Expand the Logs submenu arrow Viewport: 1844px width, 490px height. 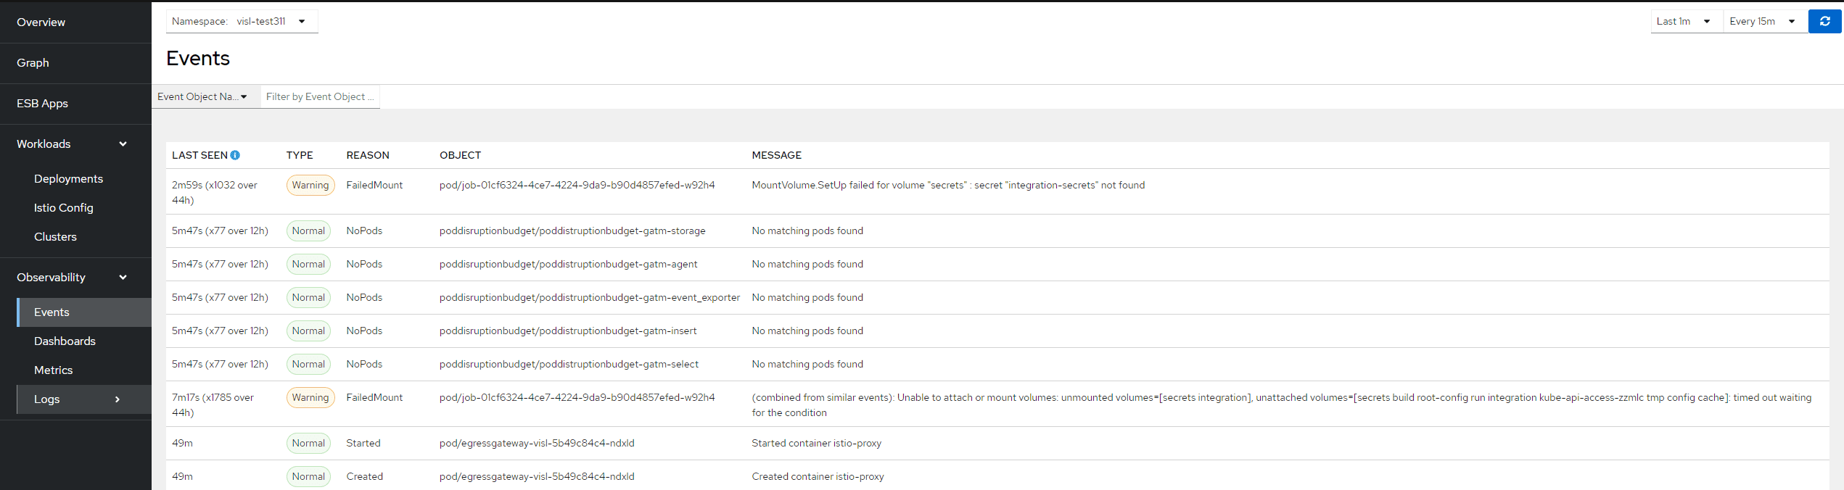(118, 399)
